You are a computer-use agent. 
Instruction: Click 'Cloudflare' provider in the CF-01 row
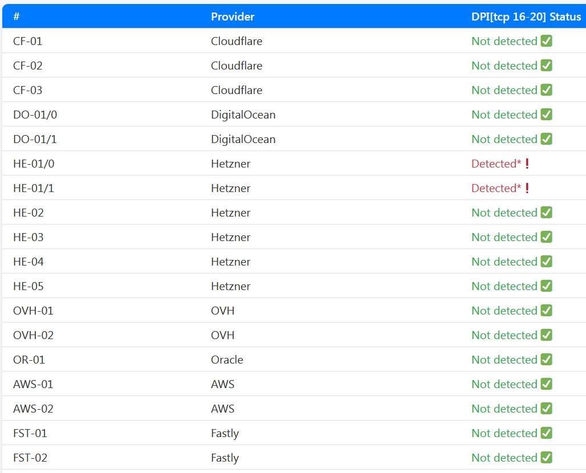[237, 41]
